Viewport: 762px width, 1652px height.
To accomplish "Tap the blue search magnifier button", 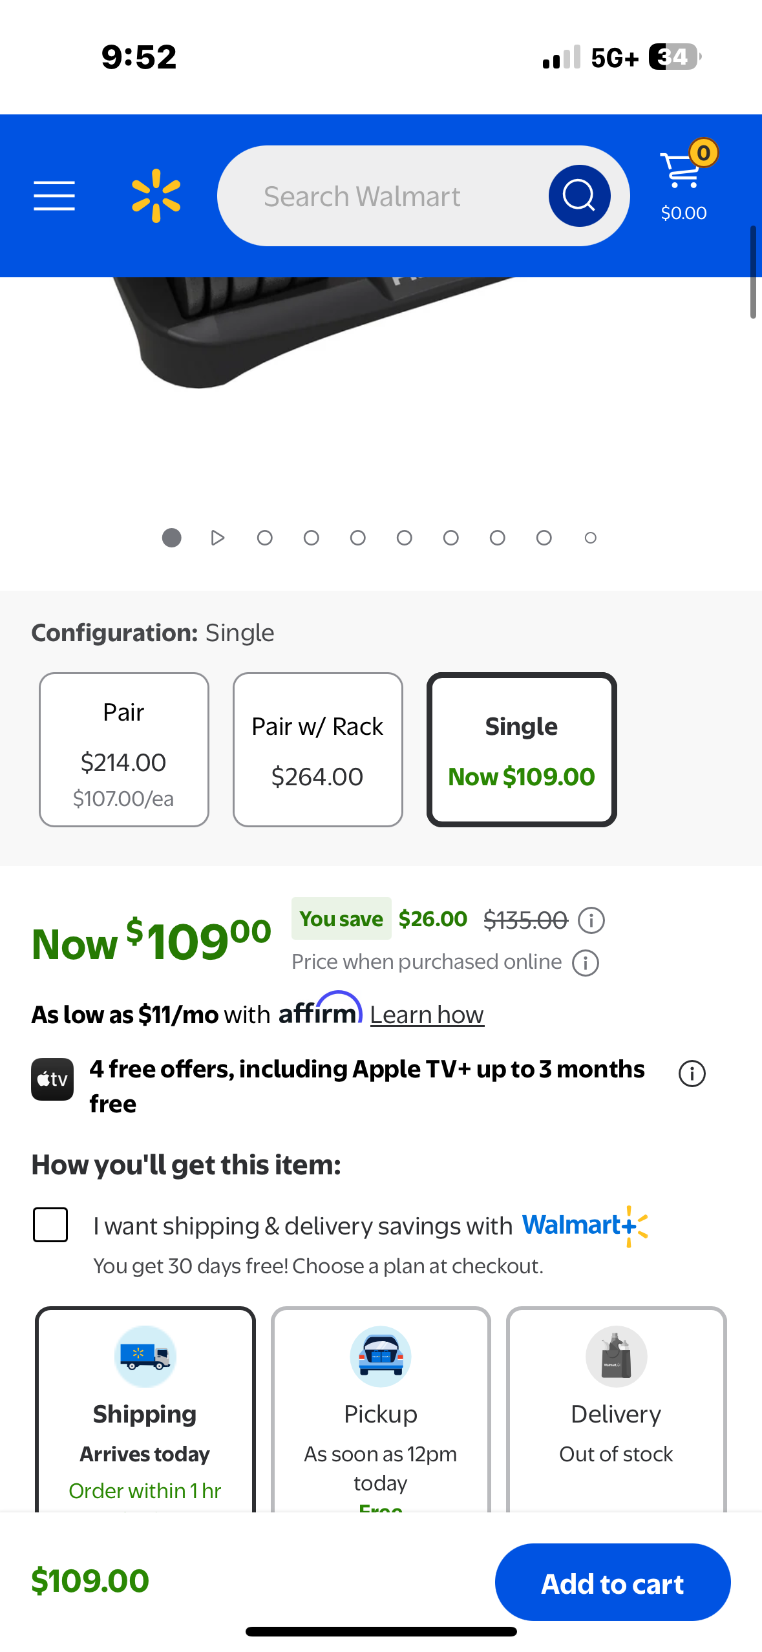I will (579, 196).
